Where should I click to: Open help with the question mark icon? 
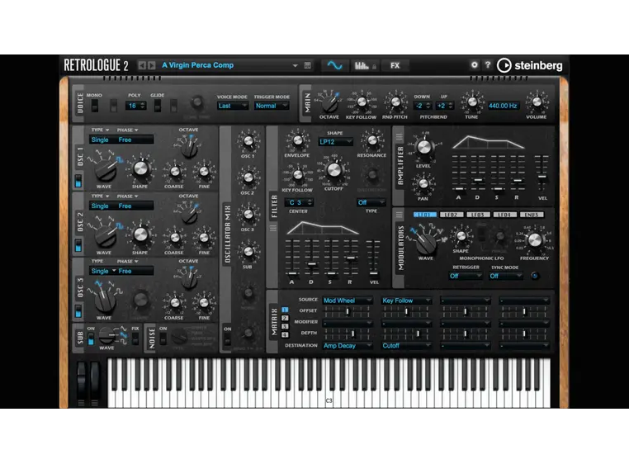(487, 64)
